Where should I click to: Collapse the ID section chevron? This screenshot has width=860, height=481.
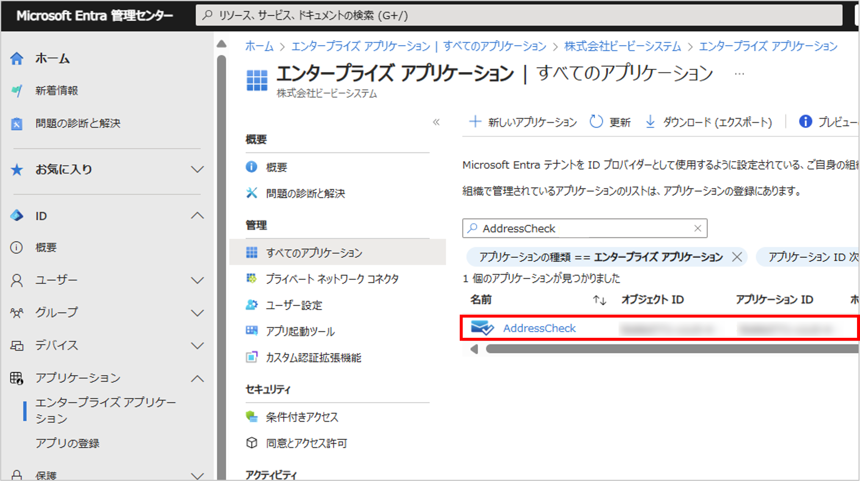tap(197, 216)
